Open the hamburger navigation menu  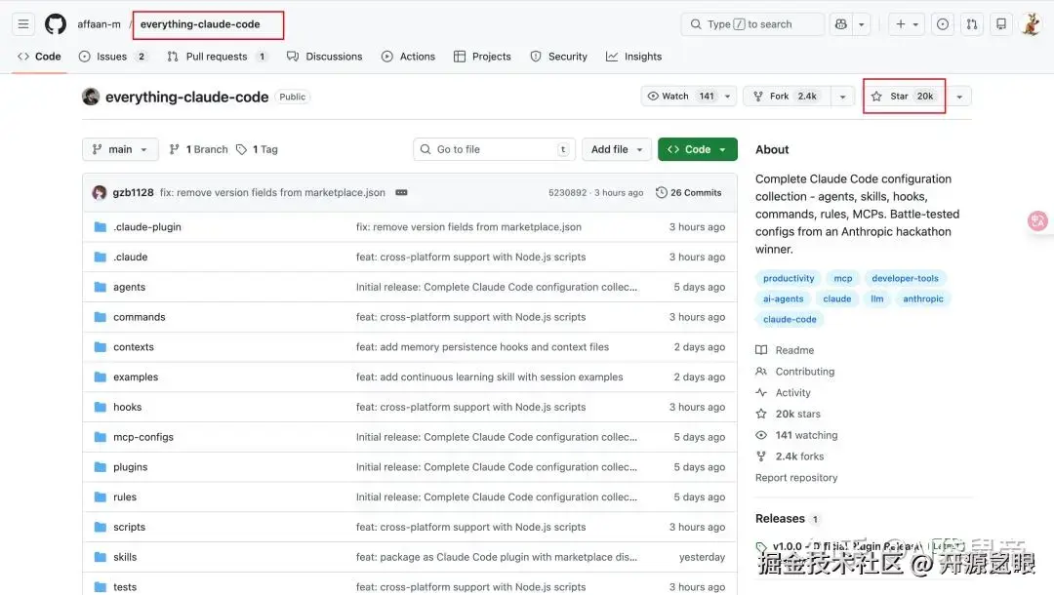click(22, 24)
